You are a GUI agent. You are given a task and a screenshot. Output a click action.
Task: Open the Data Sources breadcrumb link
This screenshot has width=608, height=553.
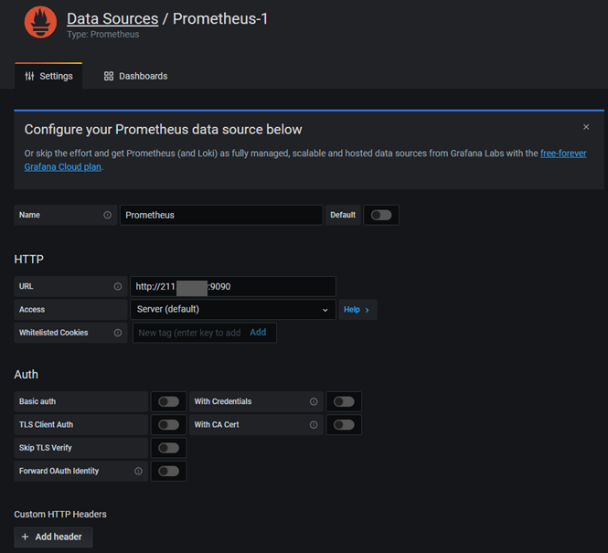(x=112, y=18)
